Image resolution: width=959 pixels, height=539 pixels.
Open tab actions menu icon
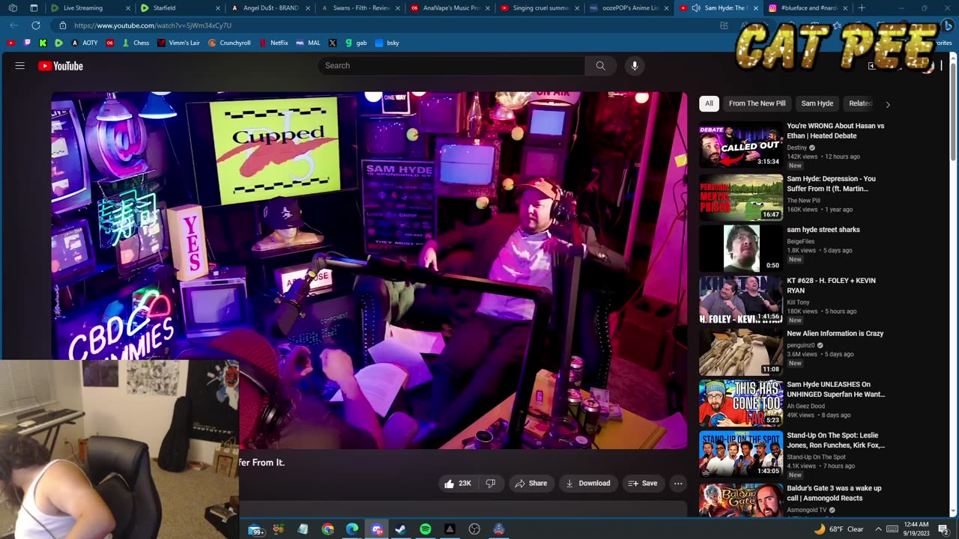click(x=34, y=8)
